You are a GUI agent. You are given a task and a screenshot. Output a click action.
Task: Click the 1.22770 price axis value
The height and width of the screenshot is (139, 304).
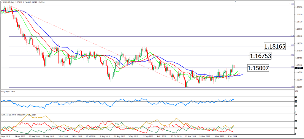tap(298, 14)
